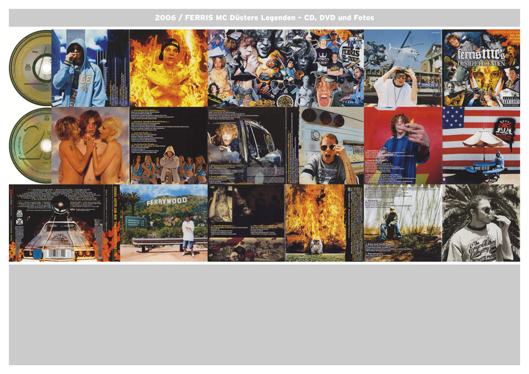Click the page title 'FERRIS MC Düstere Legenden'
Image resolution: width=529 pixels, height=374 pixels.
[264, 18]
